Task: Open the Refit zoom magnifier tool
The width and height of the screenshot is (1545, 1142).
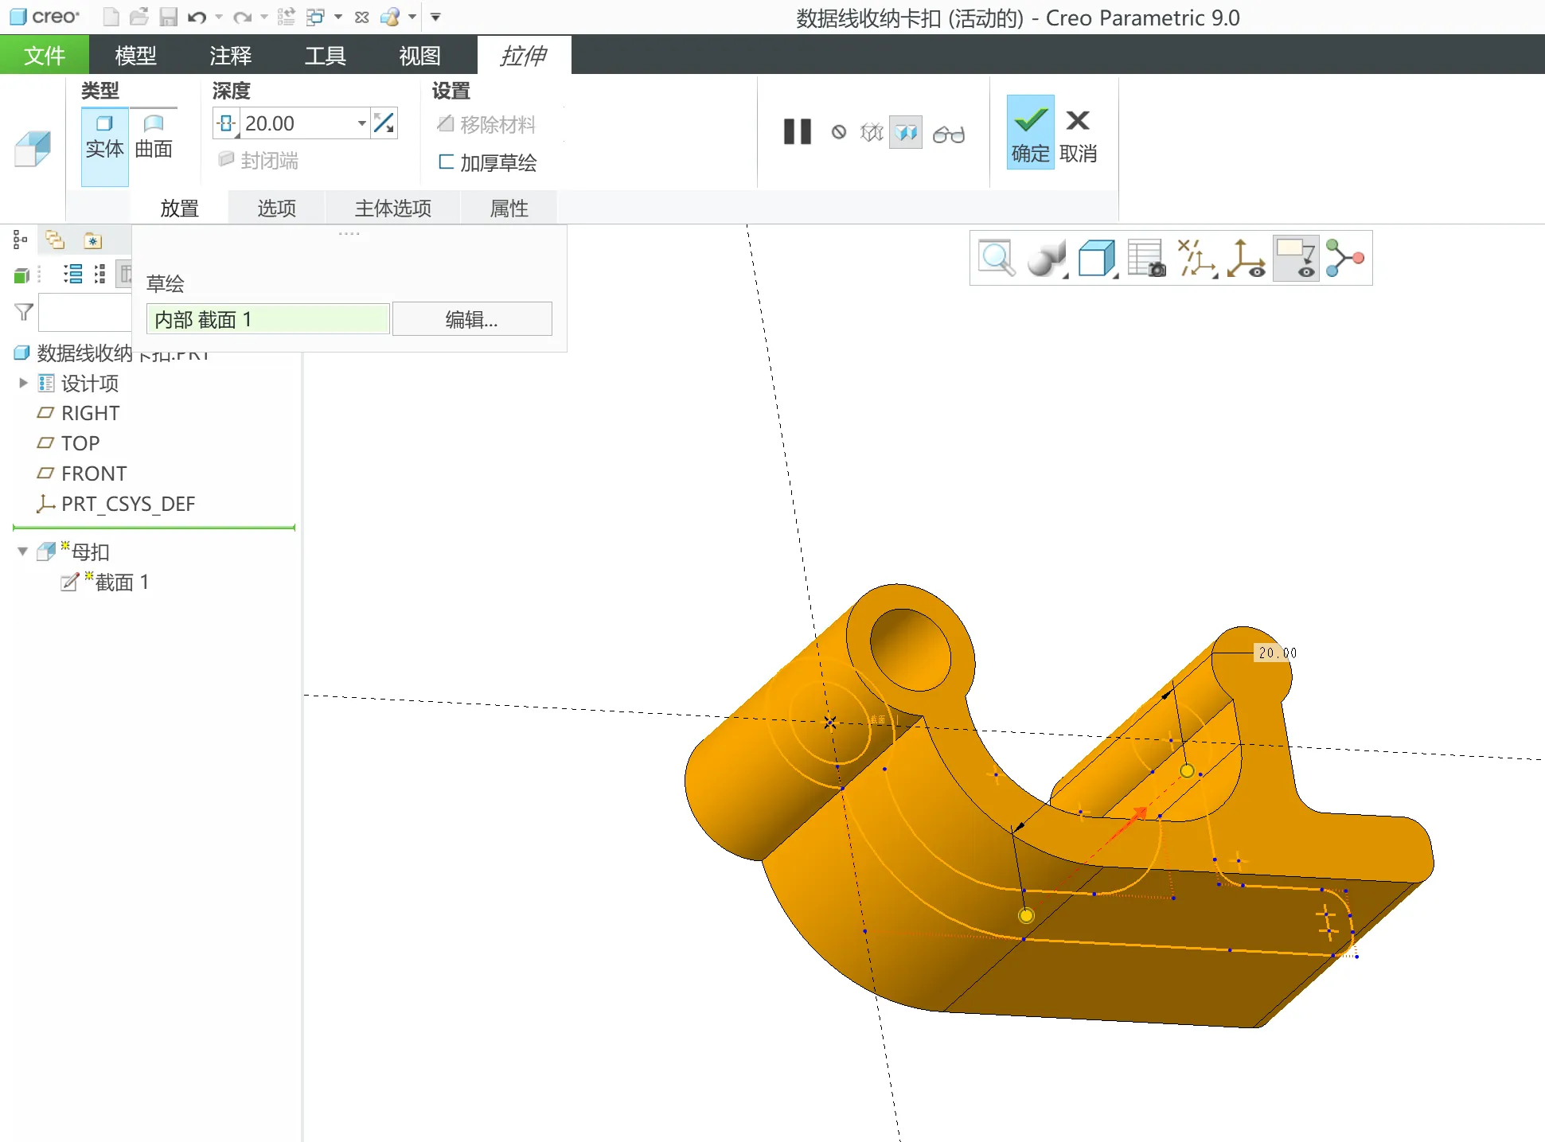Action: tap(997, 258)
